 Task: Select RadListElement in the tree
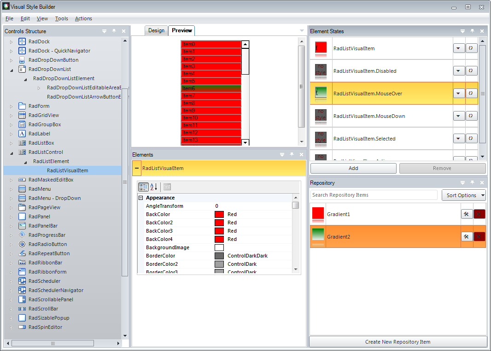click(x=51, y=161)
